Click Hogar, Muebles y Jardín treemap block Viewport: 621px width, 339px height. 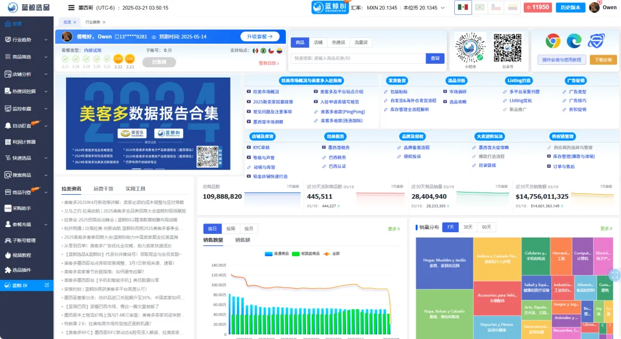coord(444,263)
